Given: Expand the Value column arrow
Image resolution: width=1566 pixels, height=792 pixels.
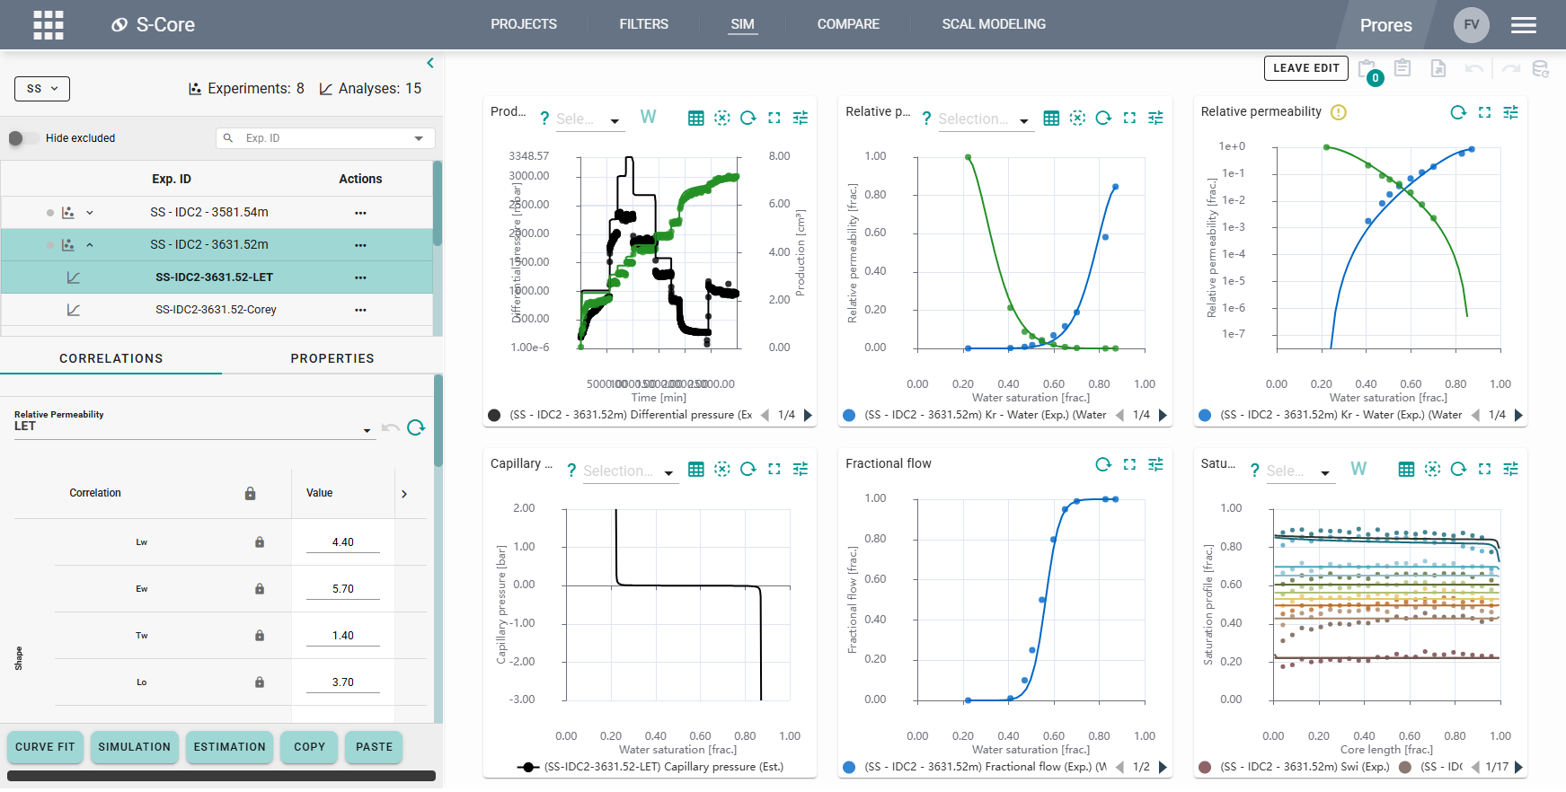Looking at the screenshot, I should (404, 494).
